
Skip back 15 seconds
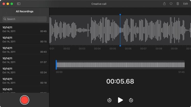click(109, 100)
